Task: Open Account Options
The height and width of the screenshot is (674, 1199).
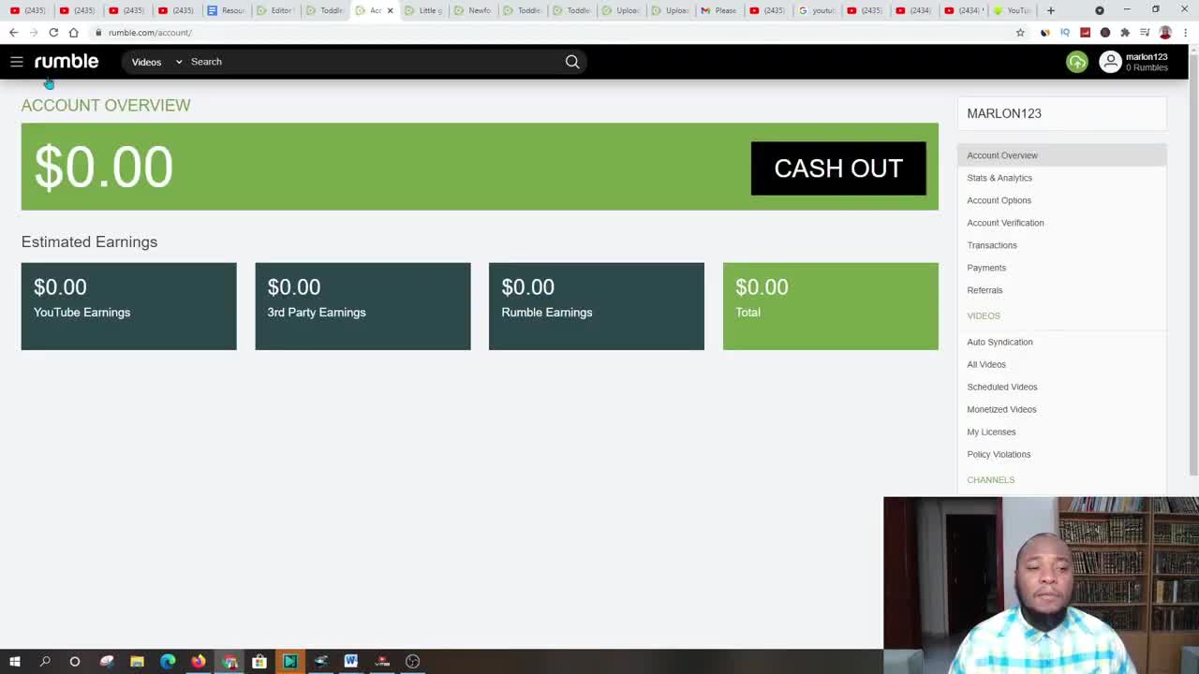Action: (x=999, y=200)
